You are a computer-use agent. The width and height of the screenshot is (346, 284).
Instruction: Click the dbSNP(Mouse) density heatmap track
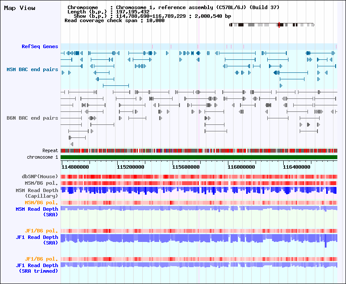tap(199, 176)
